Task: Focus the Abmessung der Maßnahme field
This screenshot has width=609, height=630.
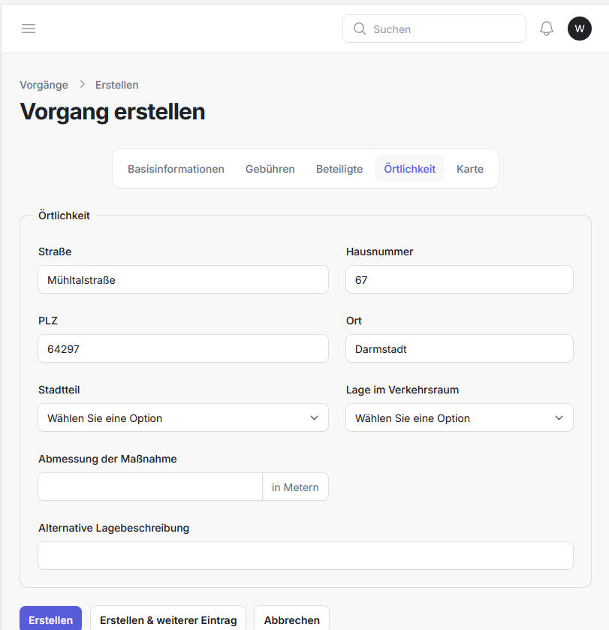Action: pyautogui.click(x=150, y=487)
